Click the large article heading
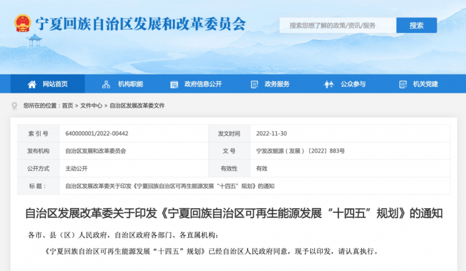 (234, 213)
